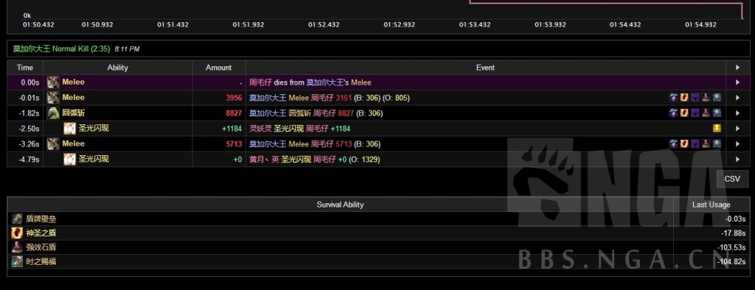Expand details of the 圆弧斩 8827 event row
Viewport: 755px width, 290px height.
[x=737, y=113]
